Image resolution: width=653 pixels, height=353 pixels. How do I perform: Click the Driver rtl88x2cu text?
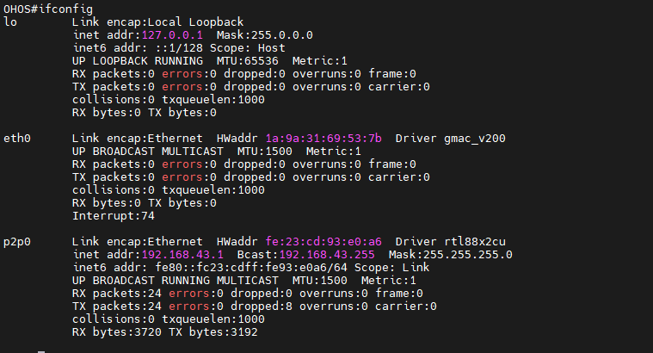[x=450, y=242]
